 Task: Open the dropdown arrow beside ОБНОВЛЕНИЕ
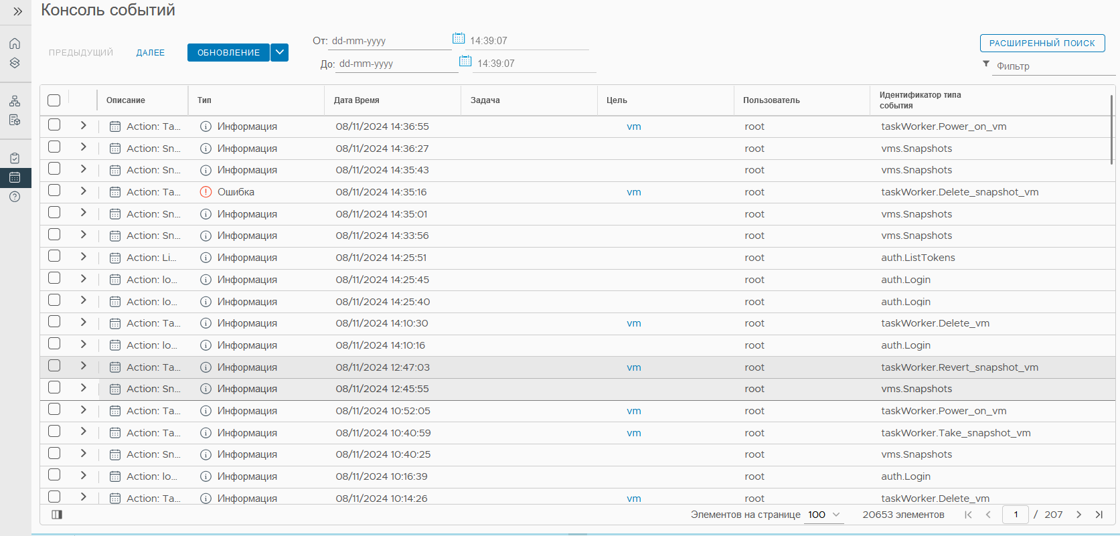pos(280,52)
